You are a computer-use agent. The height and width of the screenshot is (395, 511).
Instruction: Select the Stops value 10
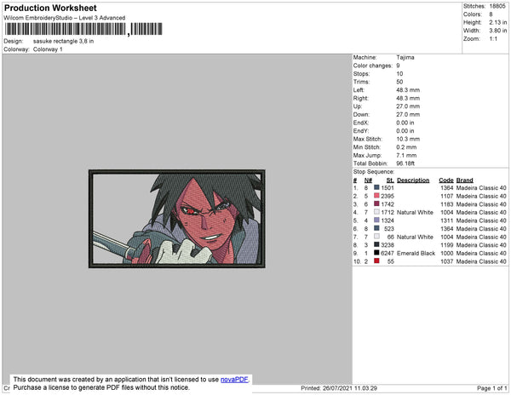tap(399, 73)
